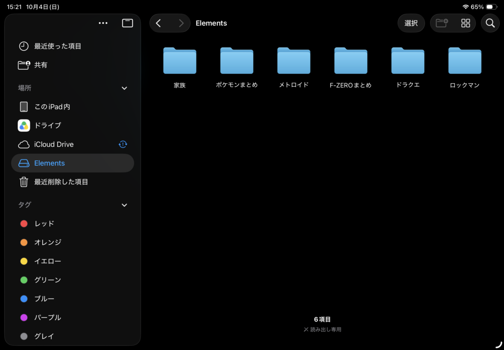Tap the 6項目 item count text
Screen dimensions: 504x350
click(322, 320)
